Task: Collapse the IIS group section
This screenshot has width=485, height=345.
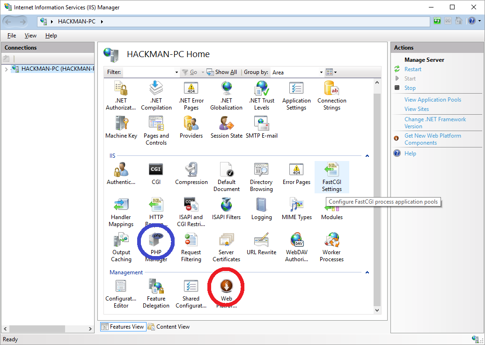Action: pos(367,155)
